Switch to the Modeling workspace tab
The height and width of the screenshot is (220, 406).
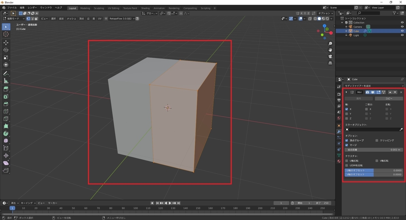click(x=85, y=8)
